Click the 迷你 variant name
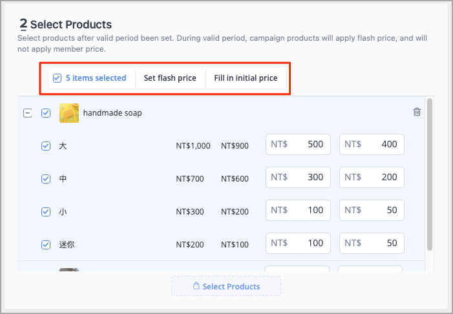The image size is (453, 314). pos(67,245)
